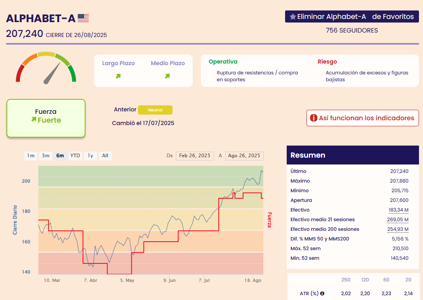This screenshot has height=300, width=423.
Task: Click the yellow Neutral badge
Action: pyautogui.click(x=155, y=110)
